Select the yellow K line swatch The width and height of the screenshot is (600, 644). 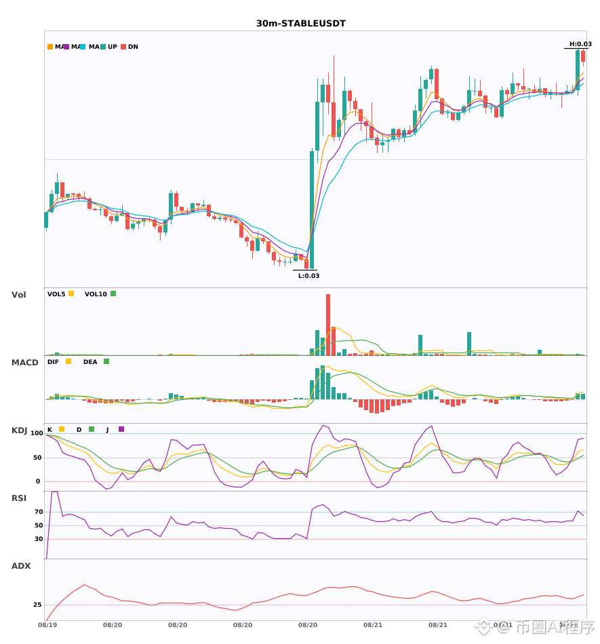click(x=62, y=429)
